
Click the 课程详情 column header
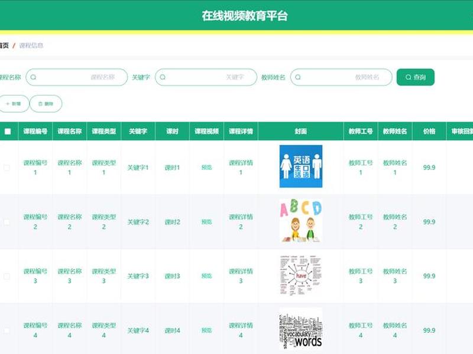[241, 131]
